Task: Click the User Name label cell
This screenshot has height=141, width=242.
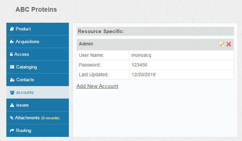Action: tap(103, 55)
